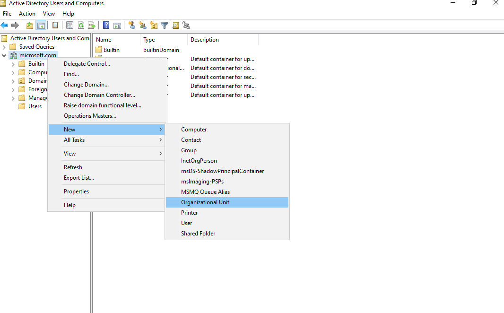Toggle the Show/Hide Console Tree icon
504x313 pixels.
coord(41,25)
